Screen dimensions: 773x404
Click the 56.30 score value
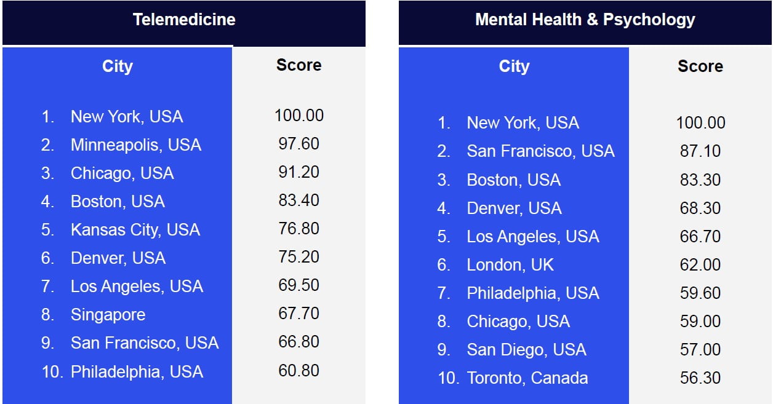click(x=700, y=378)
